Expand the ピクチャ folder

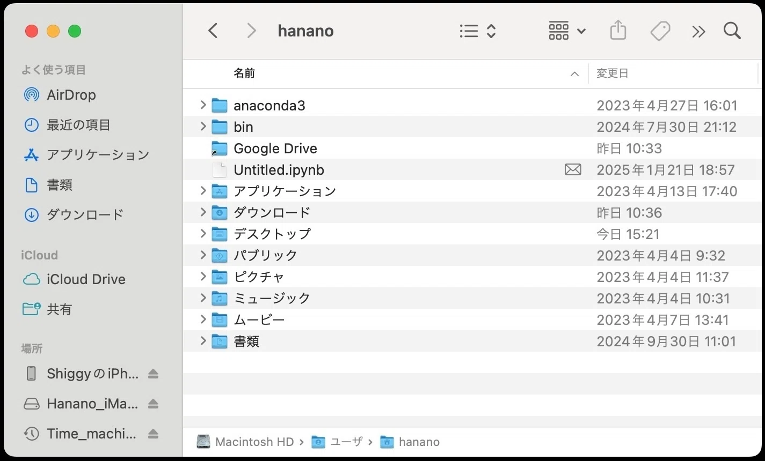(x=203, y=277)
